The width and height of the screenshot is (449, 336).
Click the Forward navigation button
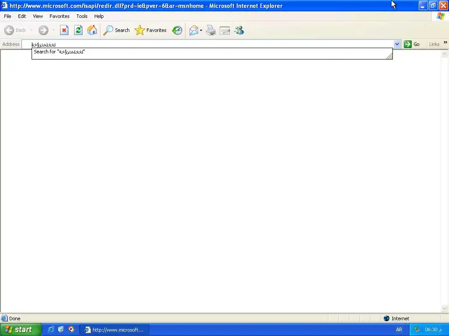click(43, 30)
